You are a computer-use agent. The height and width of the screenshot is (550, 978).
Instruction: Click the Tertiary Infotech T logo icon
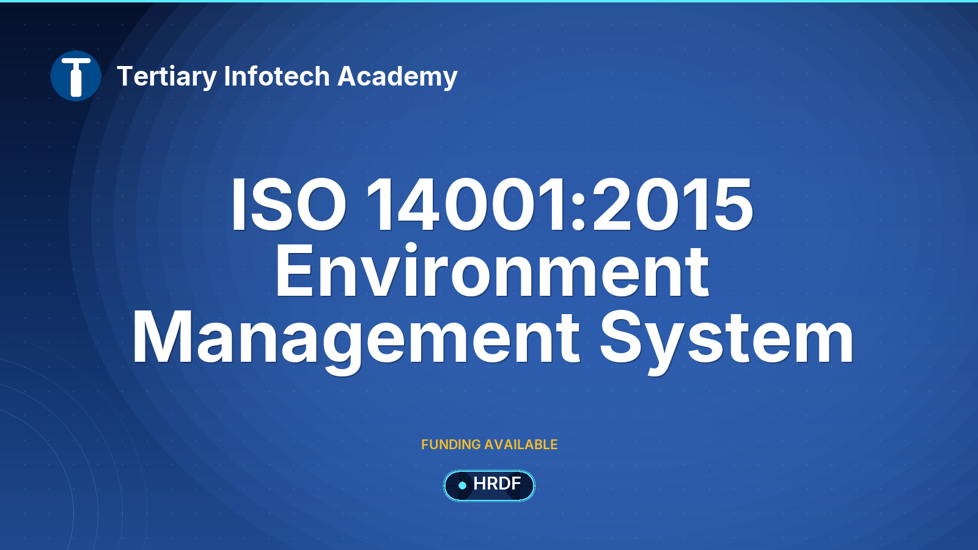coord(76,76)
